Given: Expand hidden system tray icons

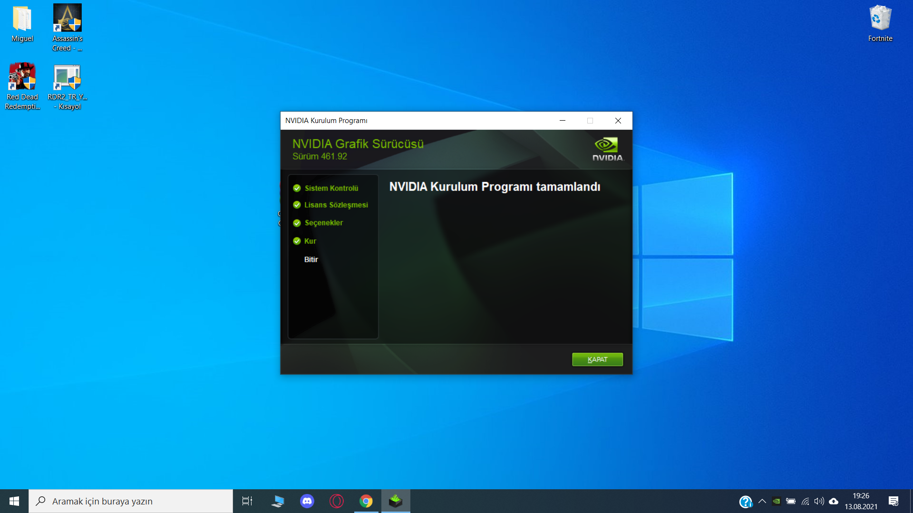Looking at the screenshot, I should click(762, 501).
